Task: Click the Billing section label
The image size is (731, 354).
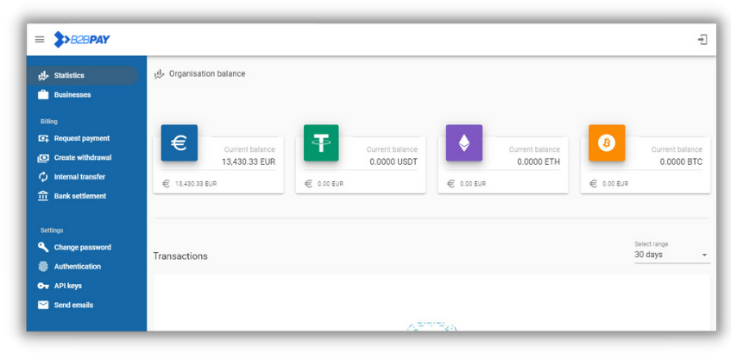Action: pyautogui.click(x=49, y=121)
